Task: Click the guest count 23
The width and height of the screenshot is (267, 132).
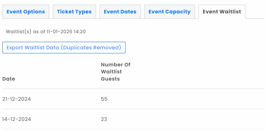Action: click(x=104, y=119)
